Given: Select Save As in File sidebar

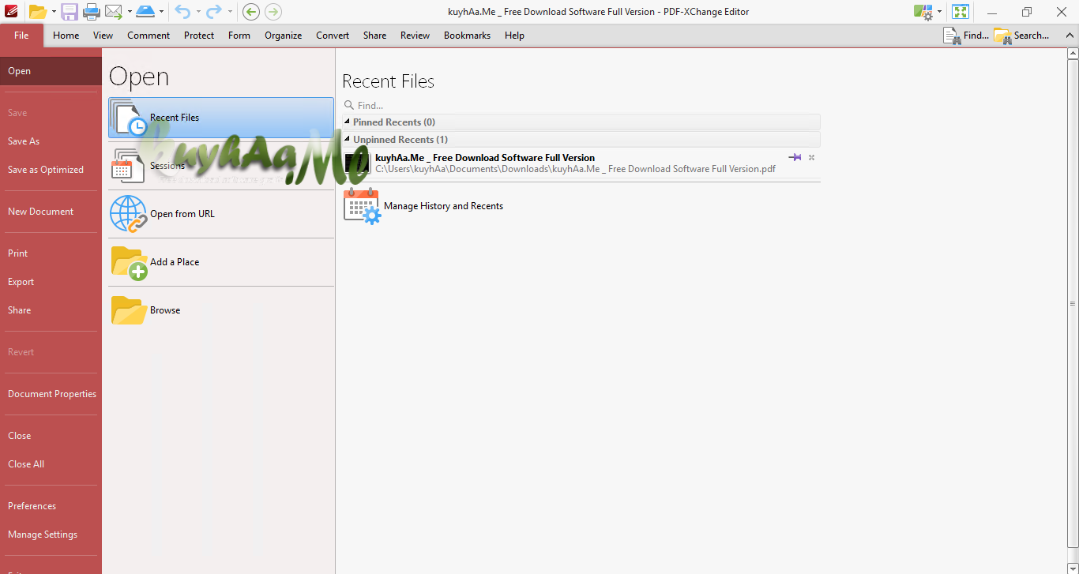Looking at the screenshot, I should point(51,141).
